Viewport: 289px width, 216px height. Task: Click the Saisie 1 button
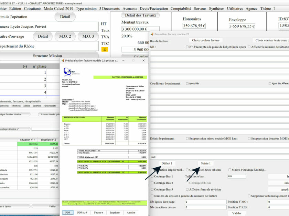206,163
